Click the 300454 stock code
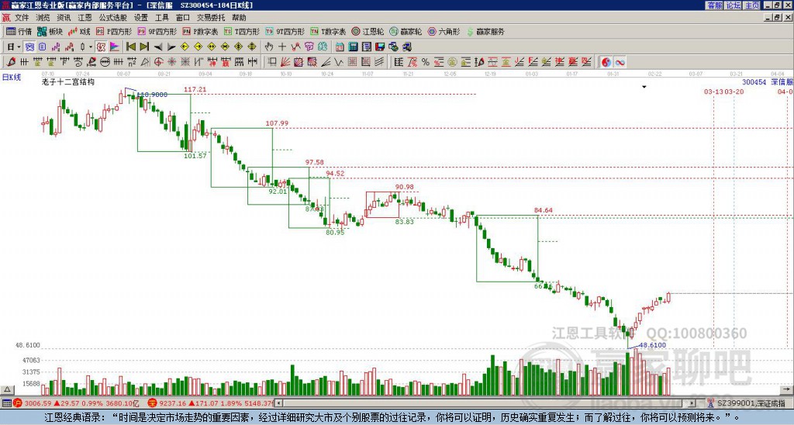794x425 pixels. coord(754,82)
